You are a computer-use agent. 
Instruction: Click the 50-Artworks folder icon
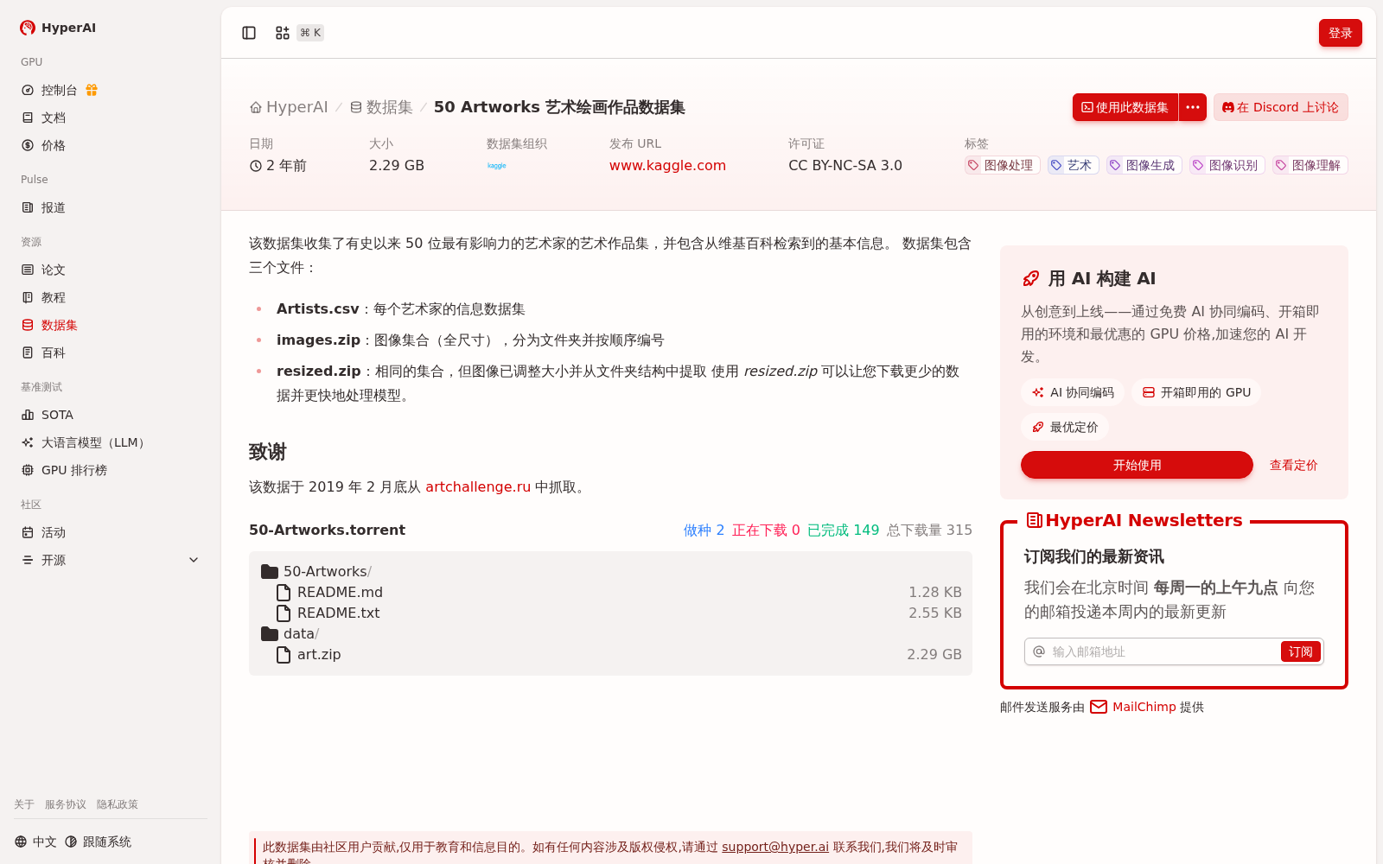(270, 572)
